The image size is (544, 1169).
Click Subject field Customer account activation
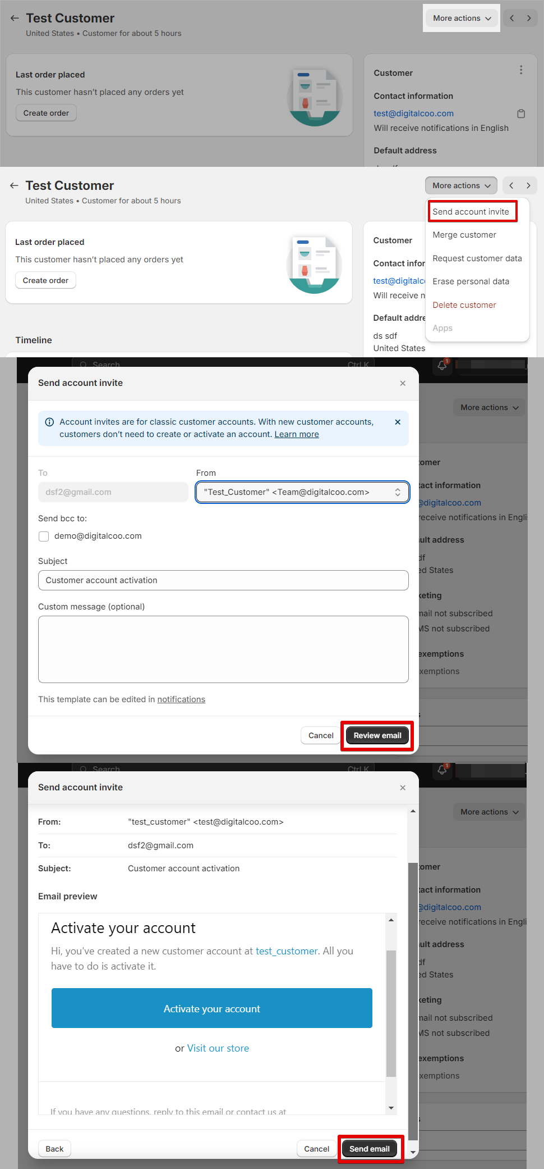[x=223, y=580]
